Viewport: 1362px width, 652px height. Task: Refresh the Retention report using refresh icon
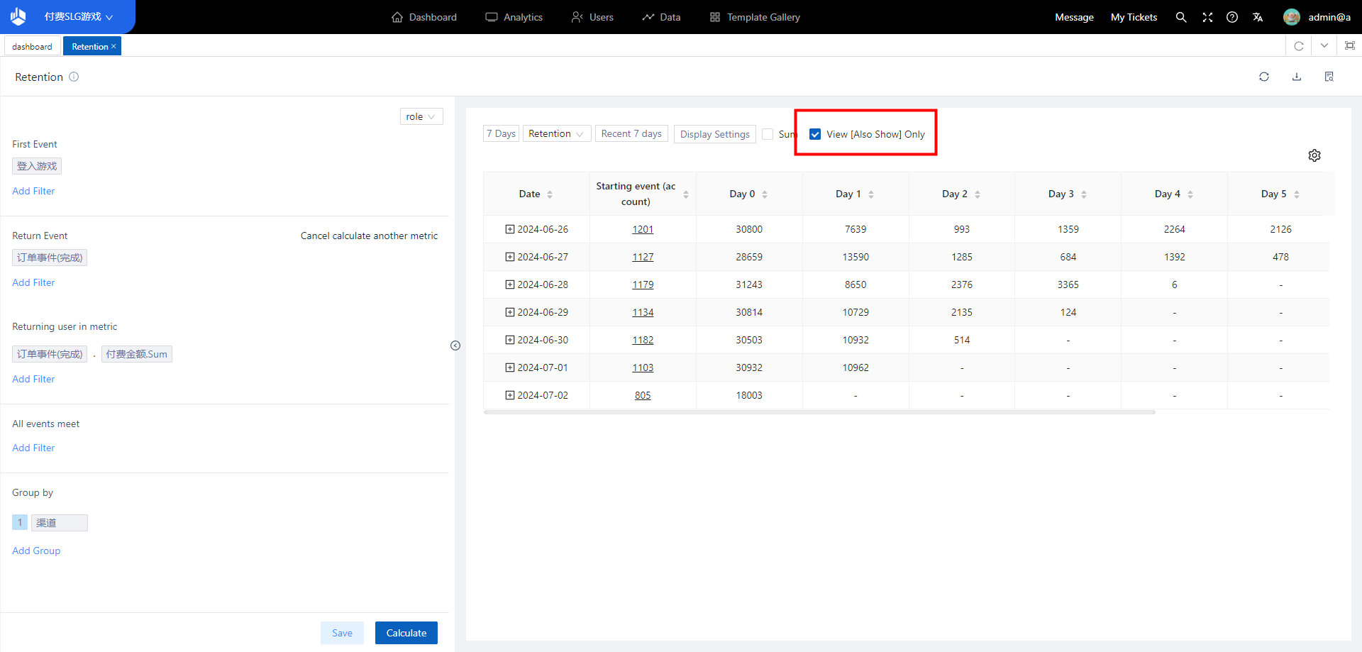coord(1264,77)
